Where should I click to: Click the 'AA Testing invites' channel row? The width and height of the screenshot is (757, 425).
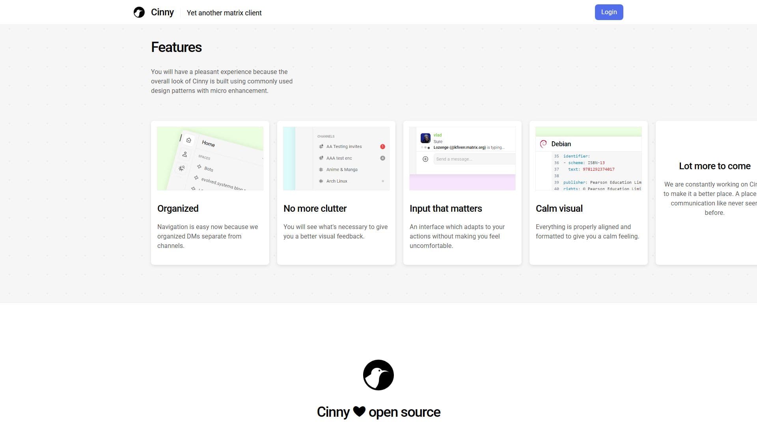point(351,146)
